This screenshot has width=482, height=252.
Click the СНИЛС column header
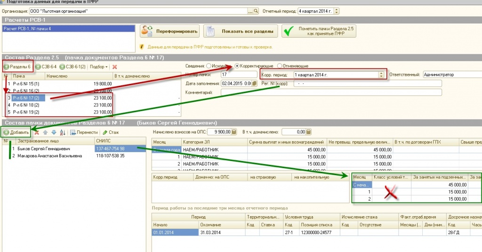click(120, 141)
